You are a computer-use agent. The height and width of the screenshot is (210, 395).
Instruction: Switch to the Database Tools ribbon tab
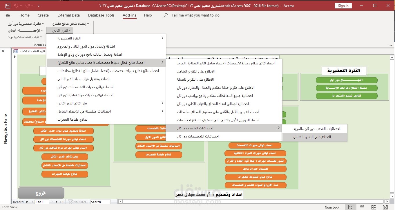101,15
